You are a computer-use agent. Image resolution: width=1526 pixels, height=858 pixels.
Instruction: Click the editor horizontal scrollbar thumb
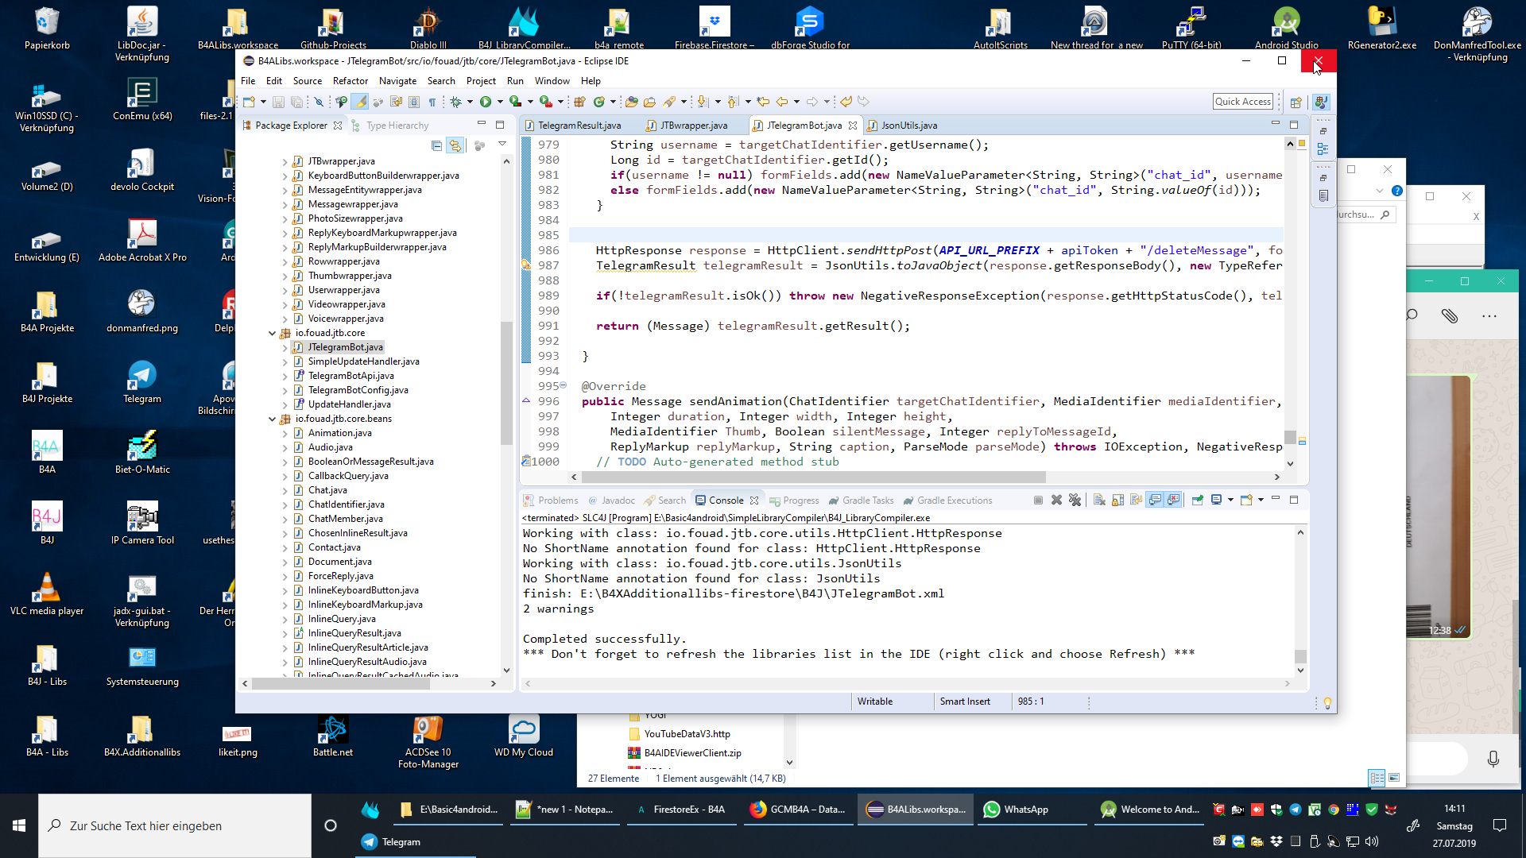(x=813, y=477)
